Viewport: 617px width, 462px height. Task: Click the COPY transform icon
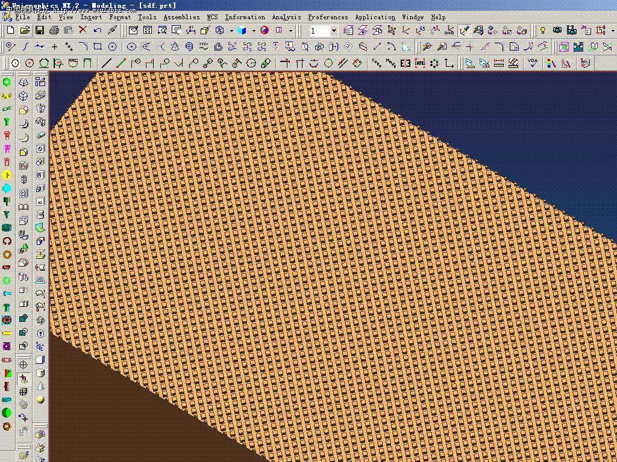[377, 63]
